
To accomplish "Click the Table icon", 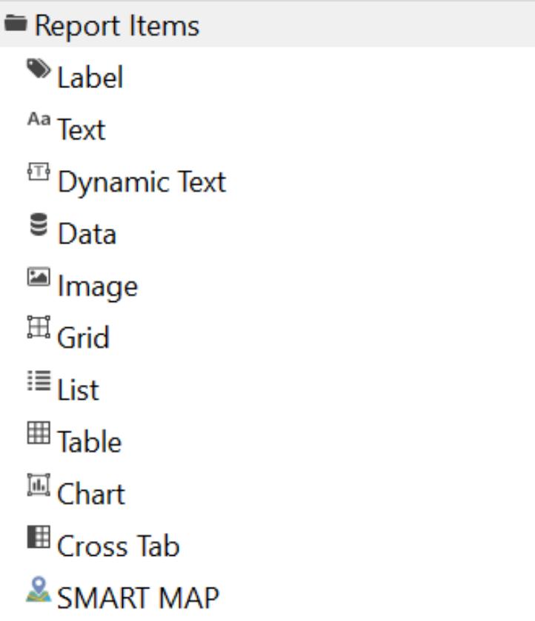I will coord(39,433).
